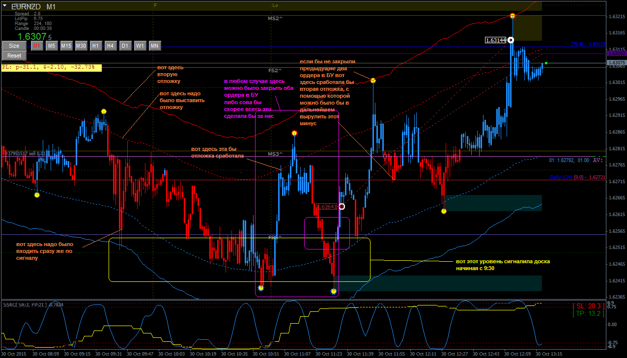The image size is (627, 358).
Task: Click the 0.00 level on the SSRC scale
Action: point(613,325)
